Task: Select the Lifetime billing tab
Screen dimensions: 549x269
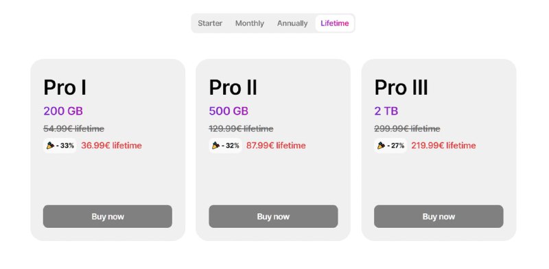Action: (x=335, y=23)
